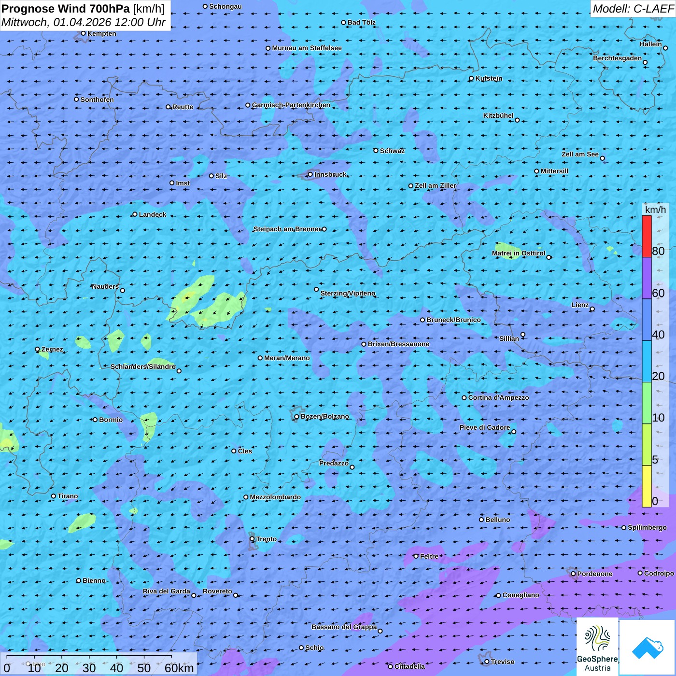
Task: Click the Zernez label
Action: (52, 349)
